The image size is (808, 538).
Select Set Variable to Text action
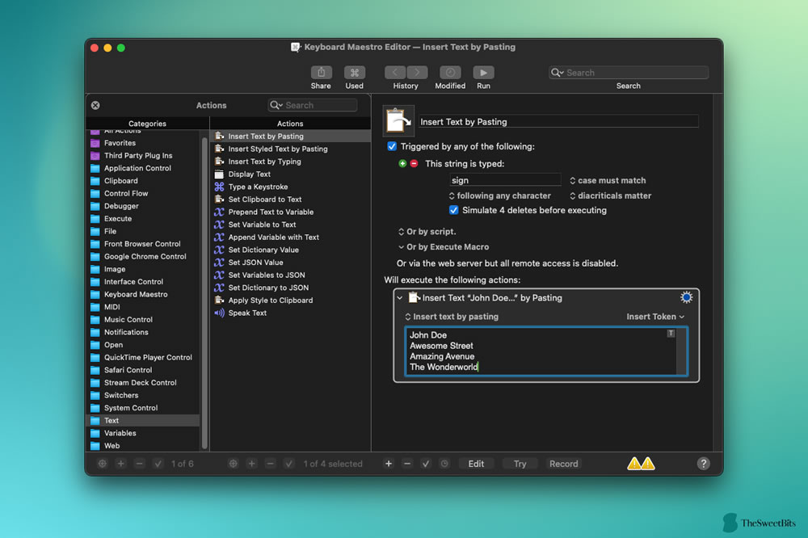(290, 225)
